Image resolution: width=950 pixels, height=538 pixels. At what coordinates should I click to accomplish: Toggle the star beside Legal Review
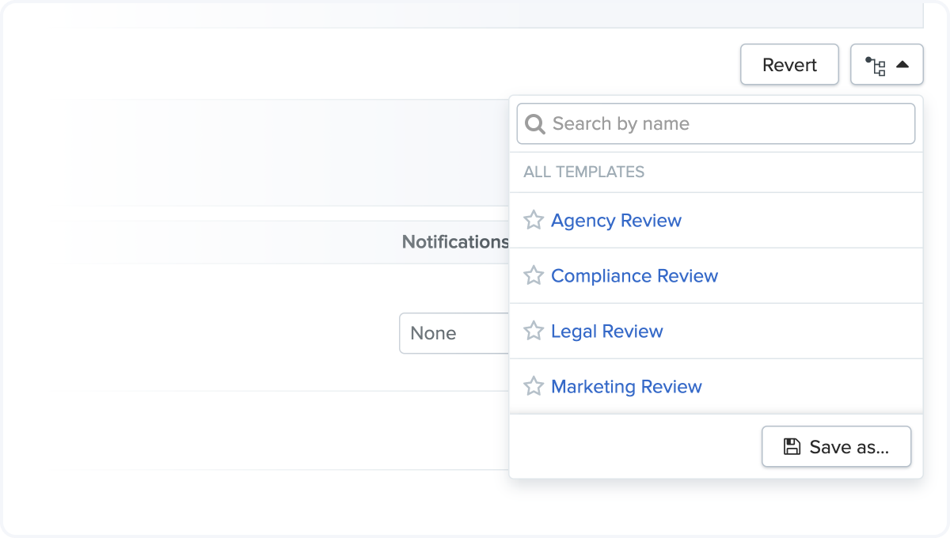point(534,332)
